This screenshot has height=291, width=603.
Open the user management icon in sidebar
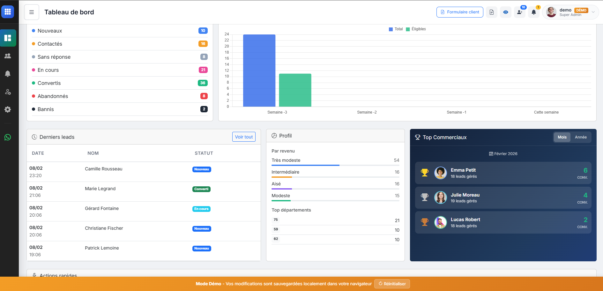pyautogui.click(x=8, y=92)
